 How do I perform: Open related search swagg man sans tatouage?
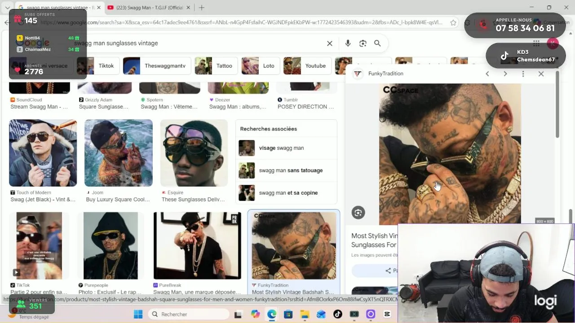point(286,170)
